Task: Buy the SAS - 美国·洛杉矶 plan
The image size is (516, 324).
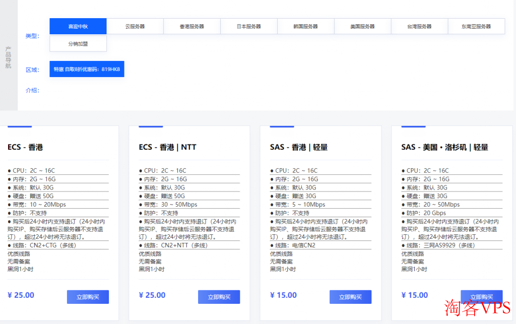Action: point(481,297)
